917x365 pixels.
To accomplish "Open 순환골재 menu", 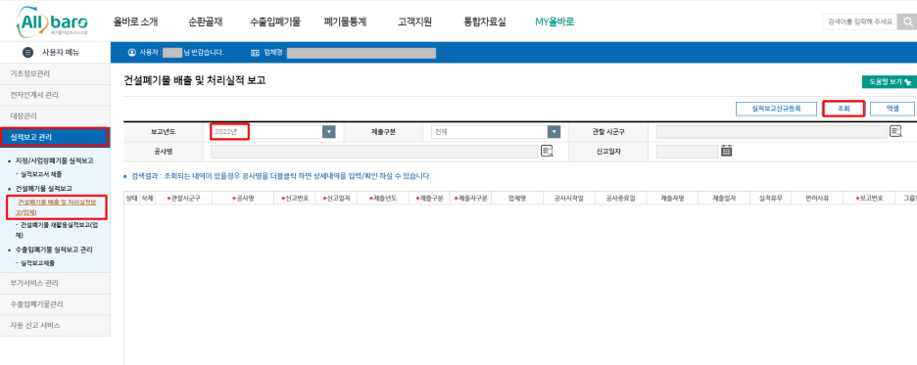I will click(205, 23).
